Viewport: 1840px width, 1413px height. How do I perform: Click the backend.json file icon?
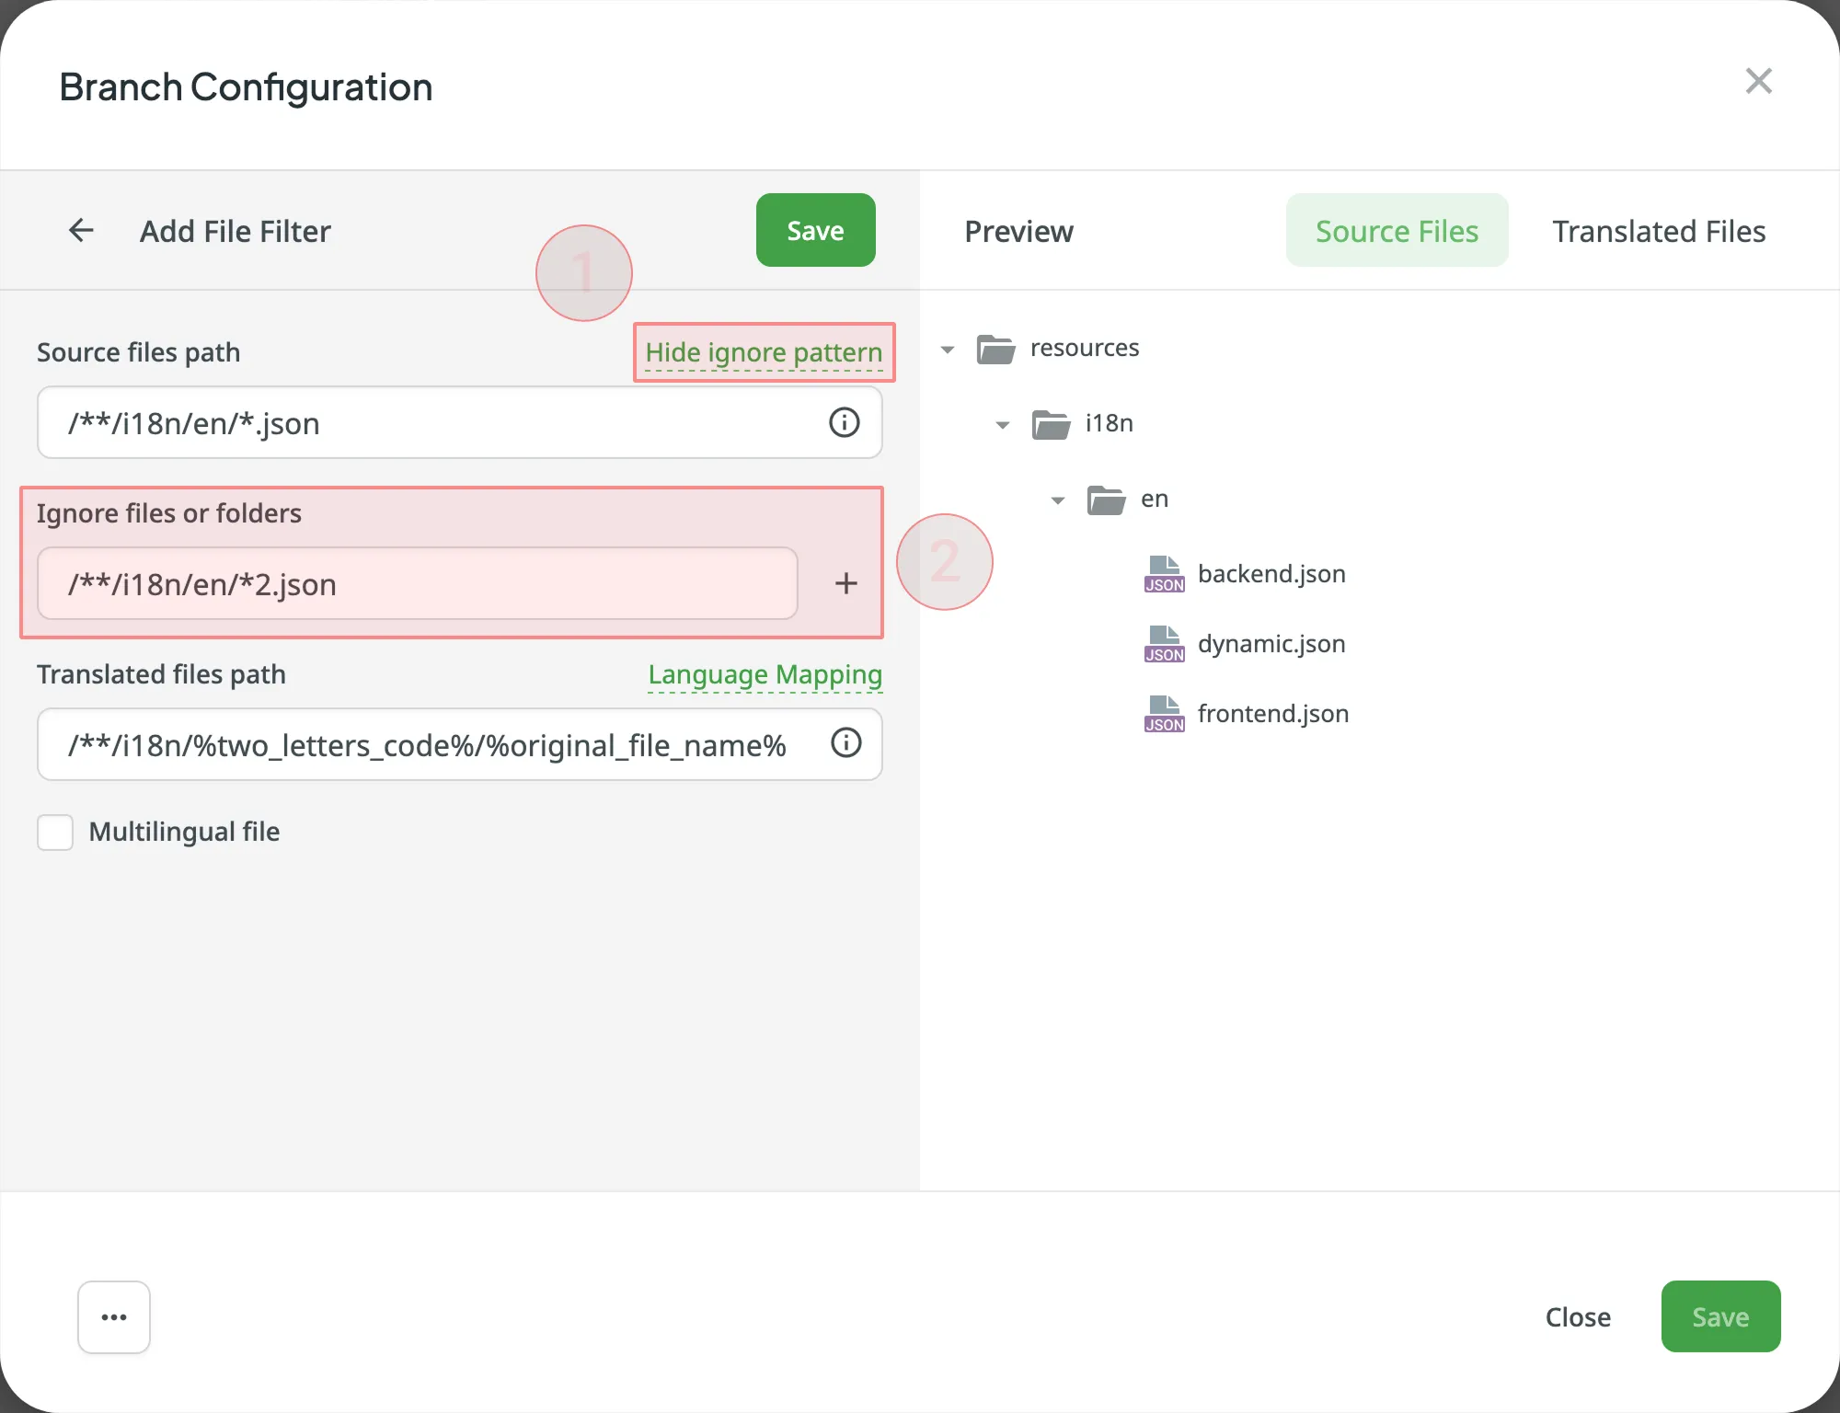(x=1164, y=574)
